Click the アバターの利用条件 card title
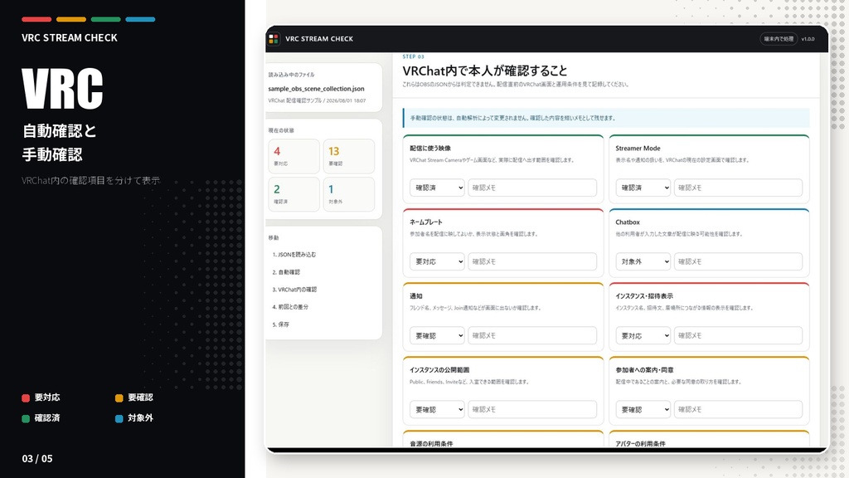The width and height of the screenshot is (849, 478). pyautogui.click(x=641, y=443)
